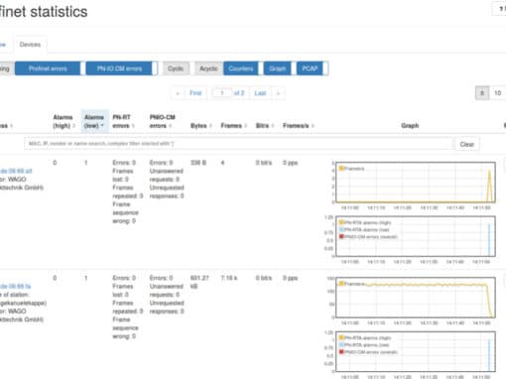Screen dimensions: 506x379
Task: Select the 601.27 KB bytes cell
Action: (x=199, y=282)
